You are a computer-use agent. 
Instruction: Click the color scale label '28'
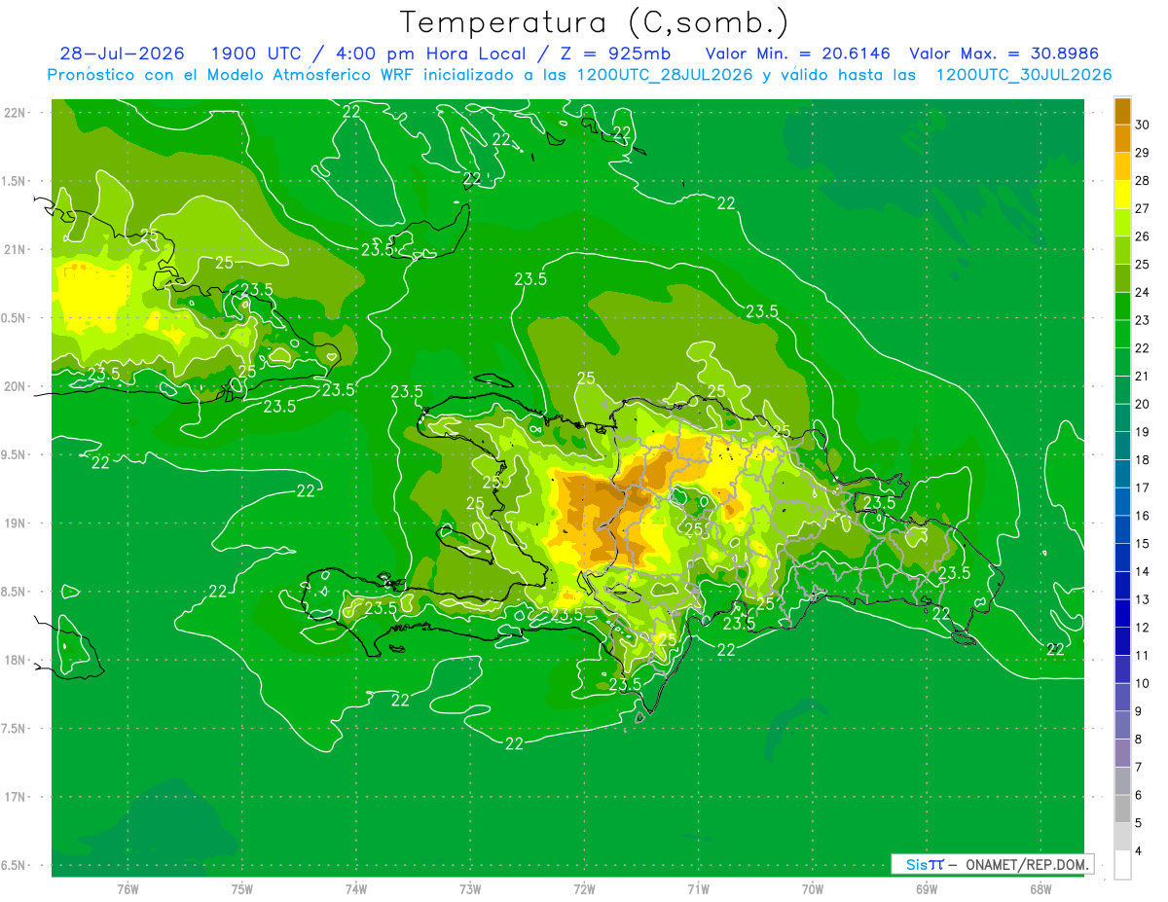point(1142,180)
